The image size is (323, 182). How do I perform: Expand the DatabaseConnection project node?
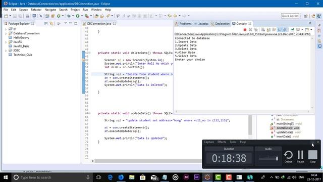coord(6,33)
